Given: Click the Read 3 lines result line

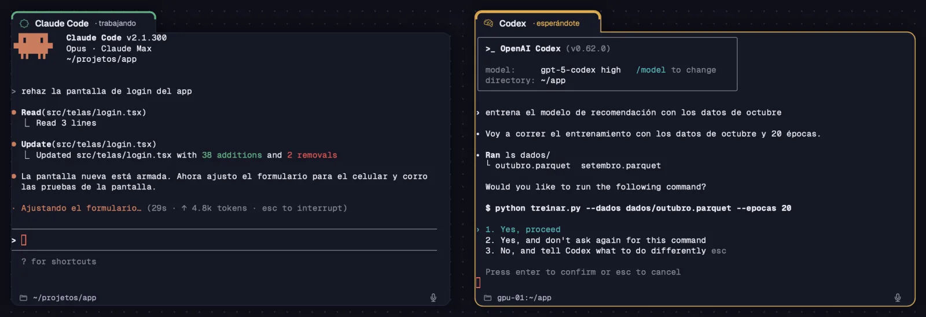Looking at the screenshot, I should (66, 123).
